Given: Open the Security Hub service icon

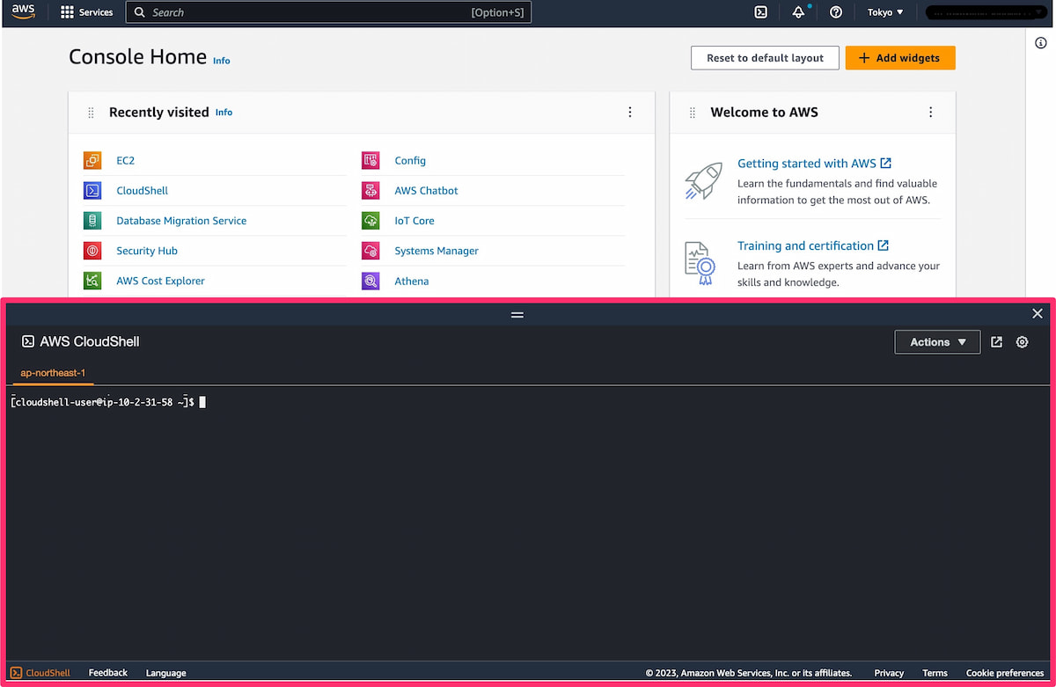Looking at the screenshot, I should [92, 251].
